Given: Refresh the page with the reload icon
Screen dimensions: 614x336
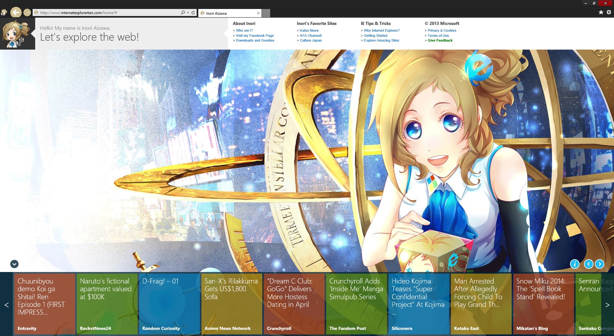Looking at the screenshot, I should pos(193,13).
